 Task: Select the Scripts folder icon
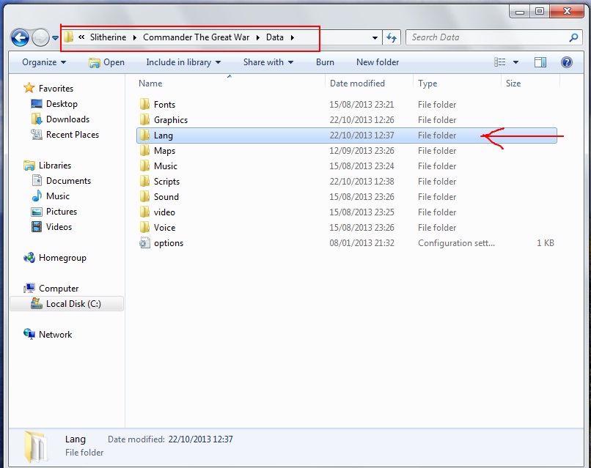point(144,182)
